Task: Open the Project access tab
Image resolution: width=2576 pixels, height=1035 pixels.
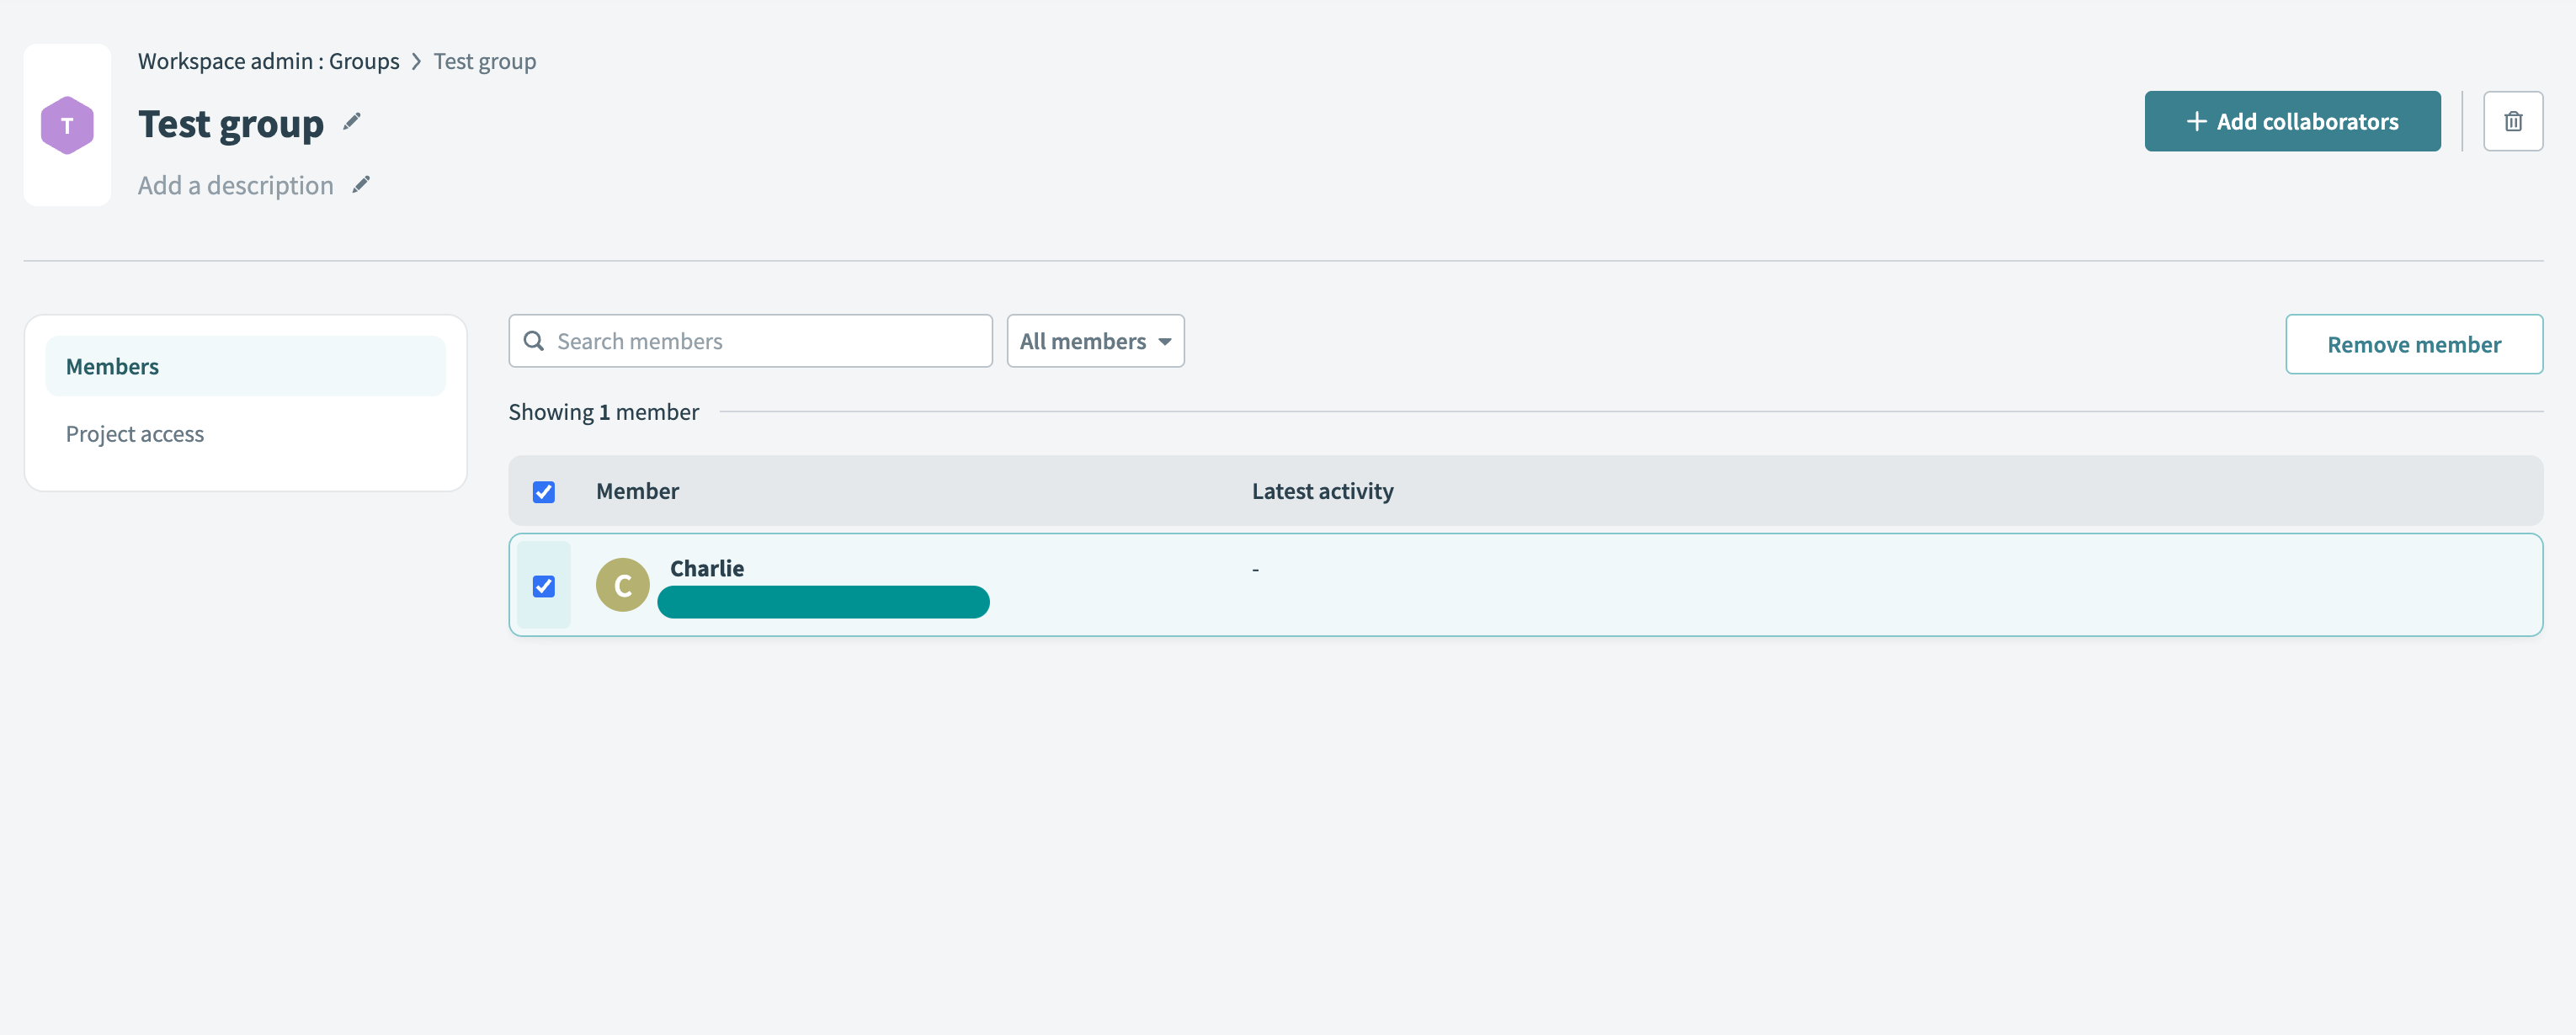Action: click(135, 434)
